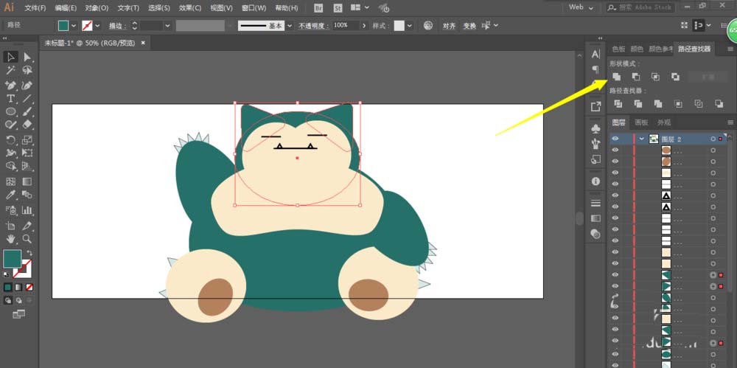Click Unite in Pathfinder shape modes
Screen dimensions: 737x368
click(617, 77)
